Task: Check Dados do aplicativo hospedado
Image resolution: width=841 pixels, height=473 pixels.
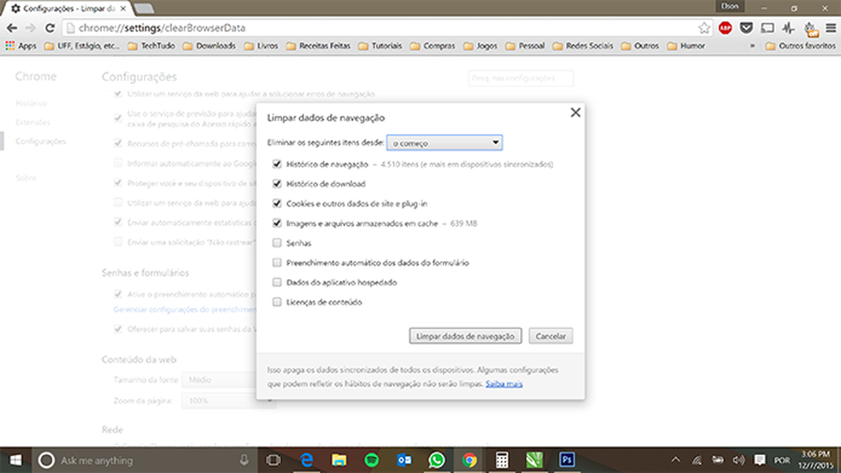Action: click(x=277, y=283)
